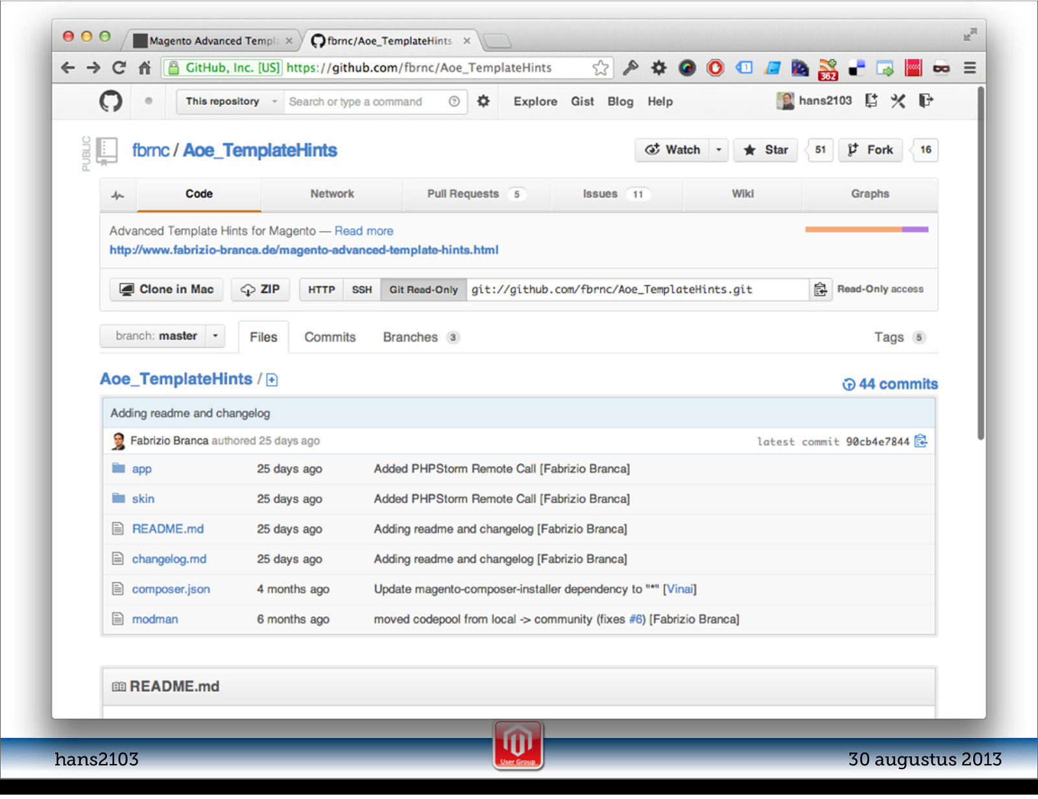Image resolution: width=1038 pixels, height=799 pixels.
Task: Click the browser forward arrow
Action: tap(93, 67)
